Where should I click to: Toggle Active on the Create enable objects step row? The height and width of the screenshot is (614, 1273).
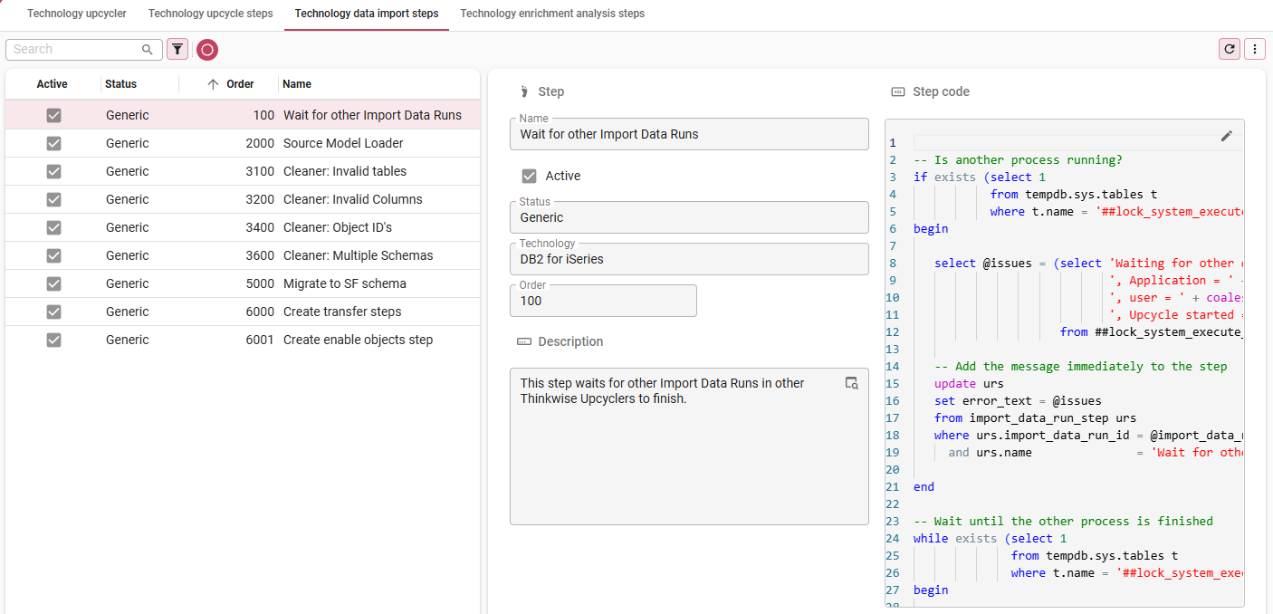click(53, 339)
